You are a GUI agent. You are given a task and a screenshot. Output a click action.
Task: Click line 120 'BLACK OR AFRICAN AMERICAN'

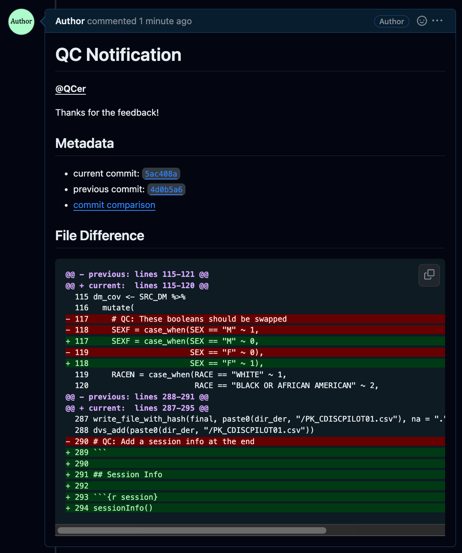coord(227,386)
